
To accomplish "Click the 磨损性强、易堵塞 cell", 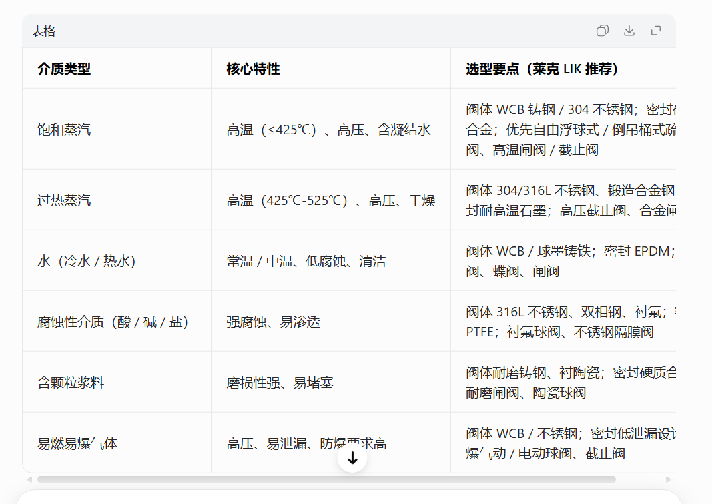I will coord(331,383).
